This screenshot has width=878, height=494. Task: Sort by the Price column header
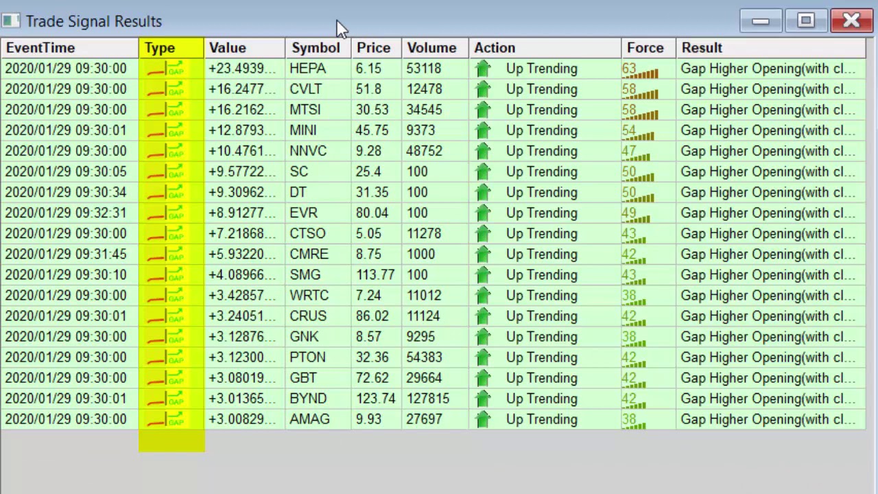tap(376, 48)
